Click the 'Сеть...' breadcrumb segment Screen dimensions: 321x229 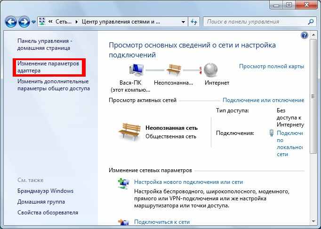point(64,22)
